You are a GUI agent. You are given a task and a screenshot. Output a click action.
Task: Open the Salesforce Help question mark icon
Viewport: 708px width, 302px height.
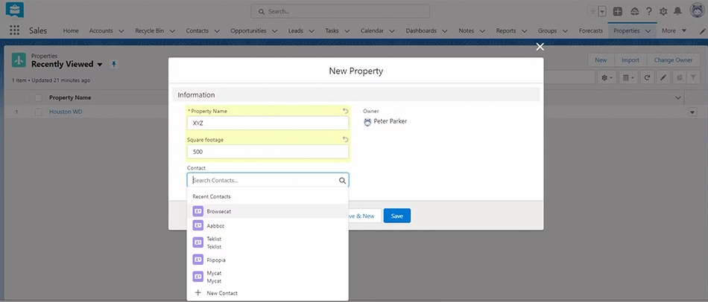[648, 11]
